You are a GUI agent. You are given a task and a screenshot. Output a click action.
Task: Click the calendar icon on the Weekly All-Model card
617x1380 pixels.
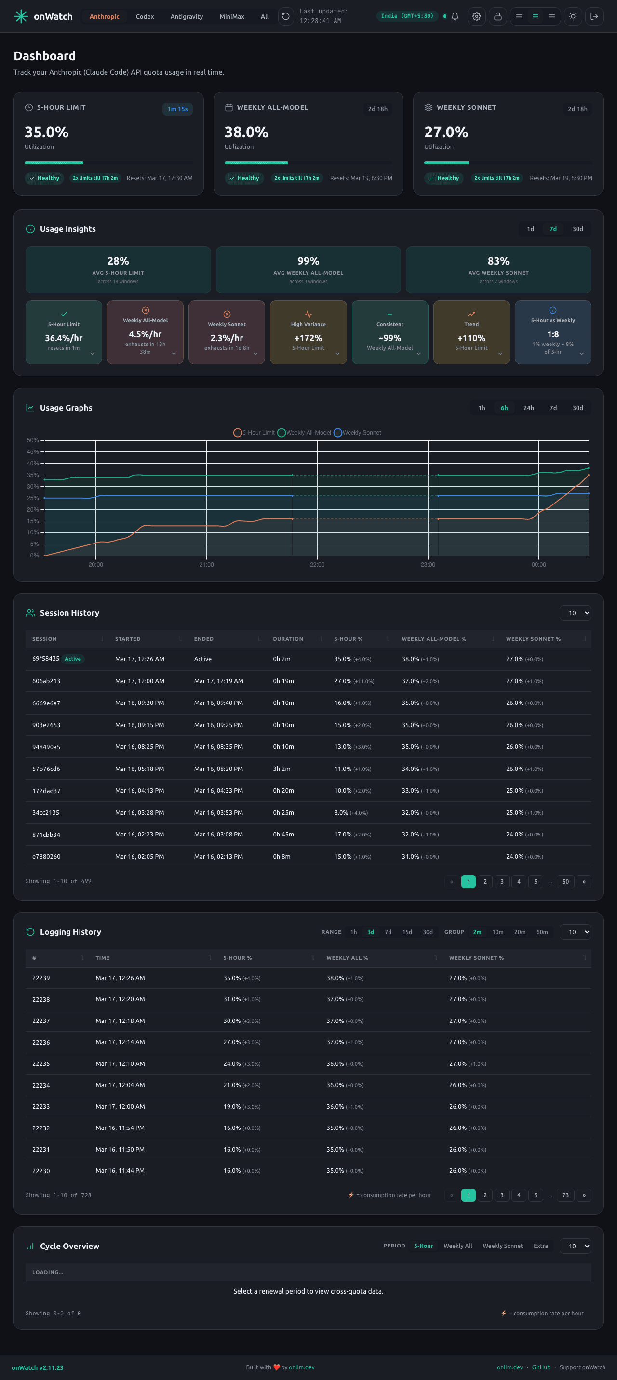point(229,107)
